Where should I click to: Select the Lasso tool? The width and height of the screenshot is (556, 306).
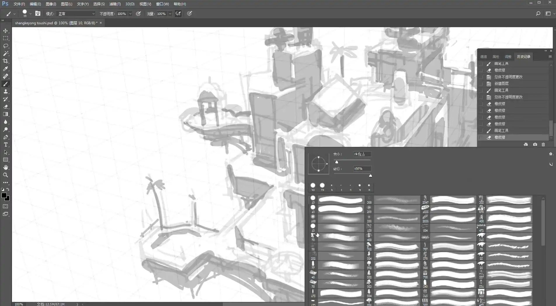(6, 46)
